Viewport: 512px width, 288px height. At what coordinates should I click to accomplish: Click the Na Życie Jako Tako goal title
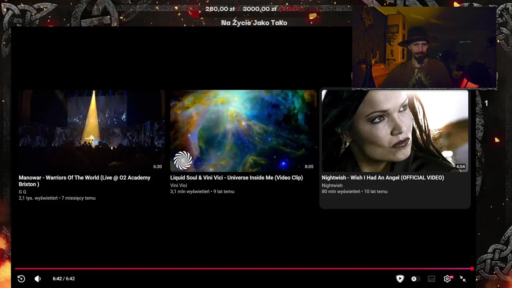pos(254,23)
